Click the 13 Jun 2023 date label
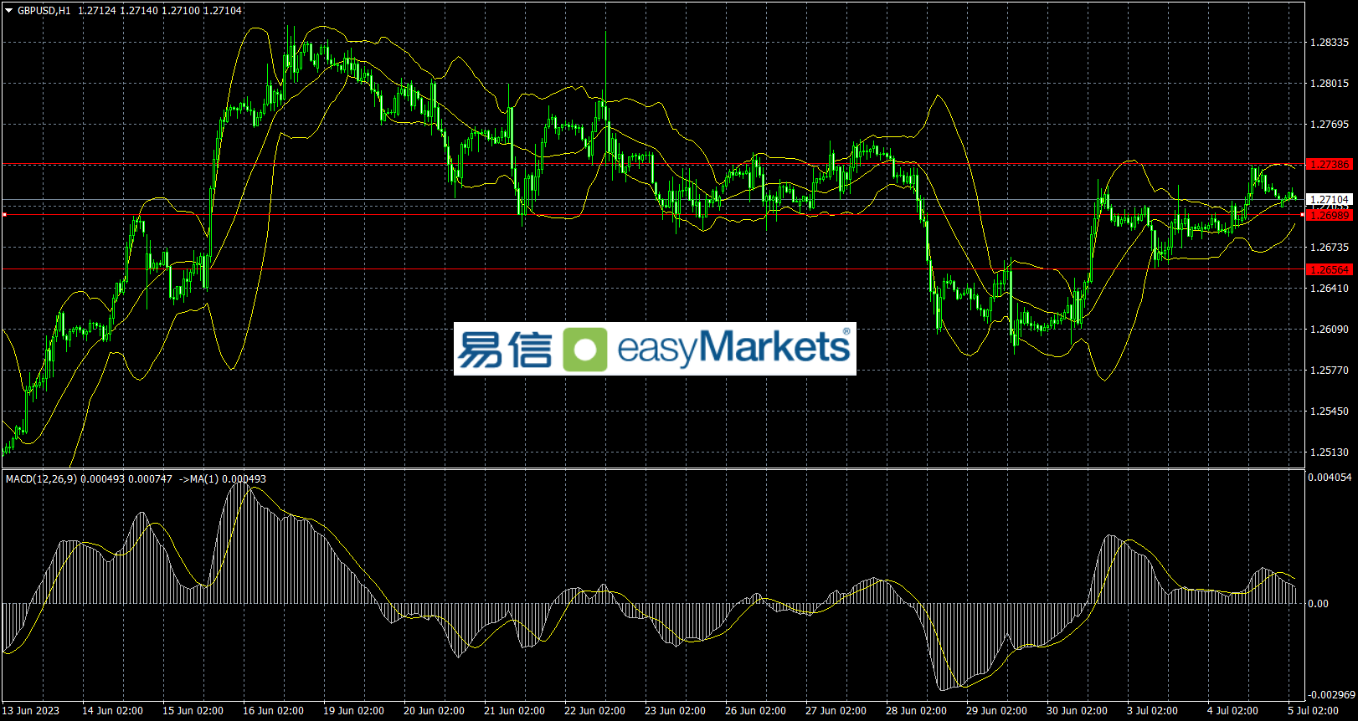The width and height of the screenshot is (1358, 721). coord(32,711)
